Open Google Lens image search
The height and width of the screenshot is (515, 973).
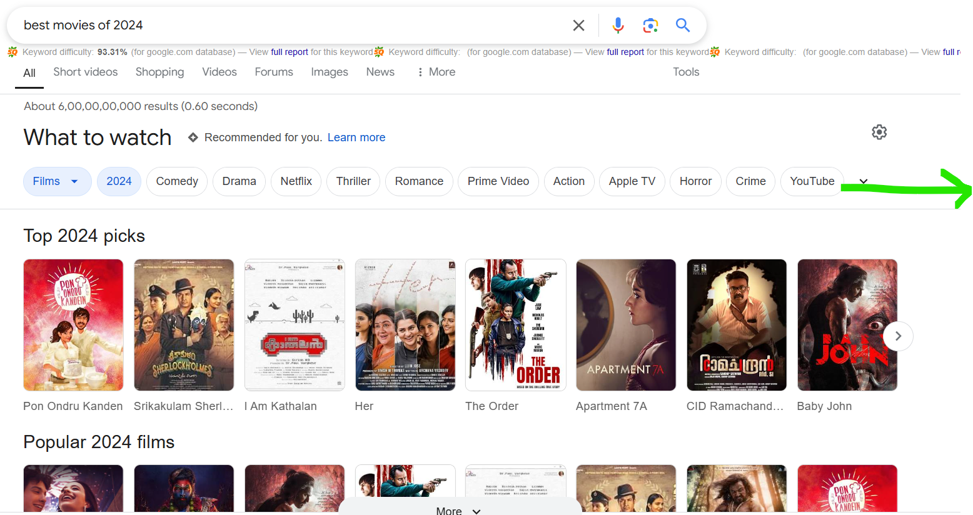pos(650,25)
